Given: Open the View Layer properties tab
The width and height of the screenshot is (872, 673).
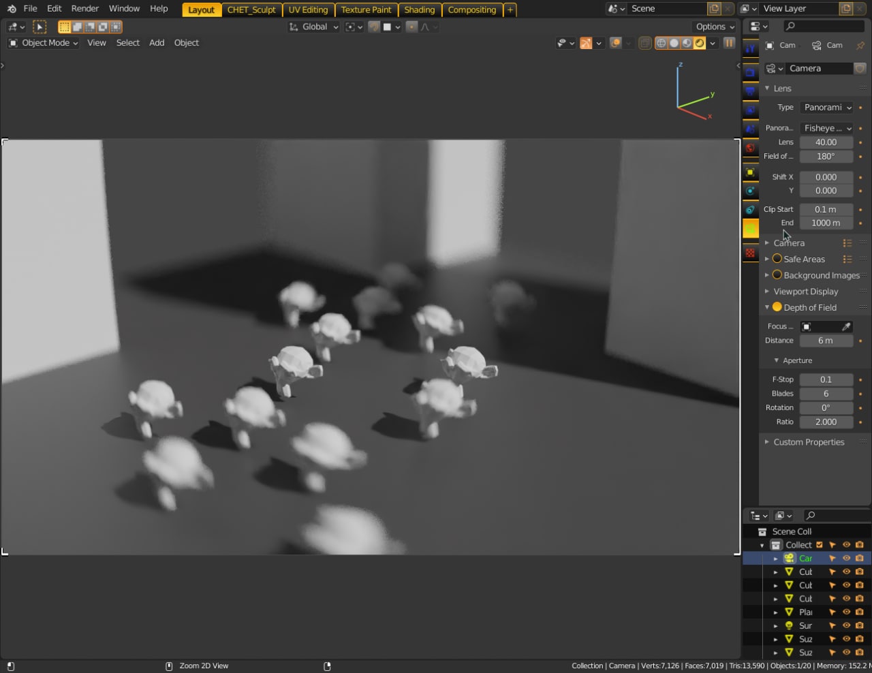Looking at the screenshot, I should coord(750,110).
